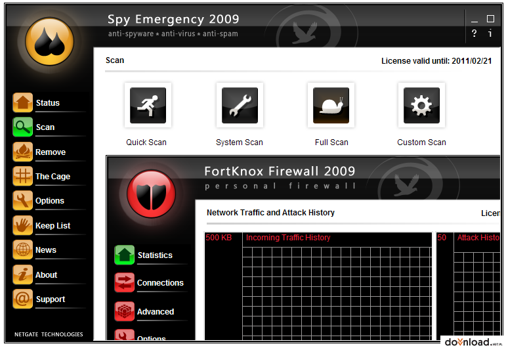
Task: Open the Status menu item
Action: [48, 103]
